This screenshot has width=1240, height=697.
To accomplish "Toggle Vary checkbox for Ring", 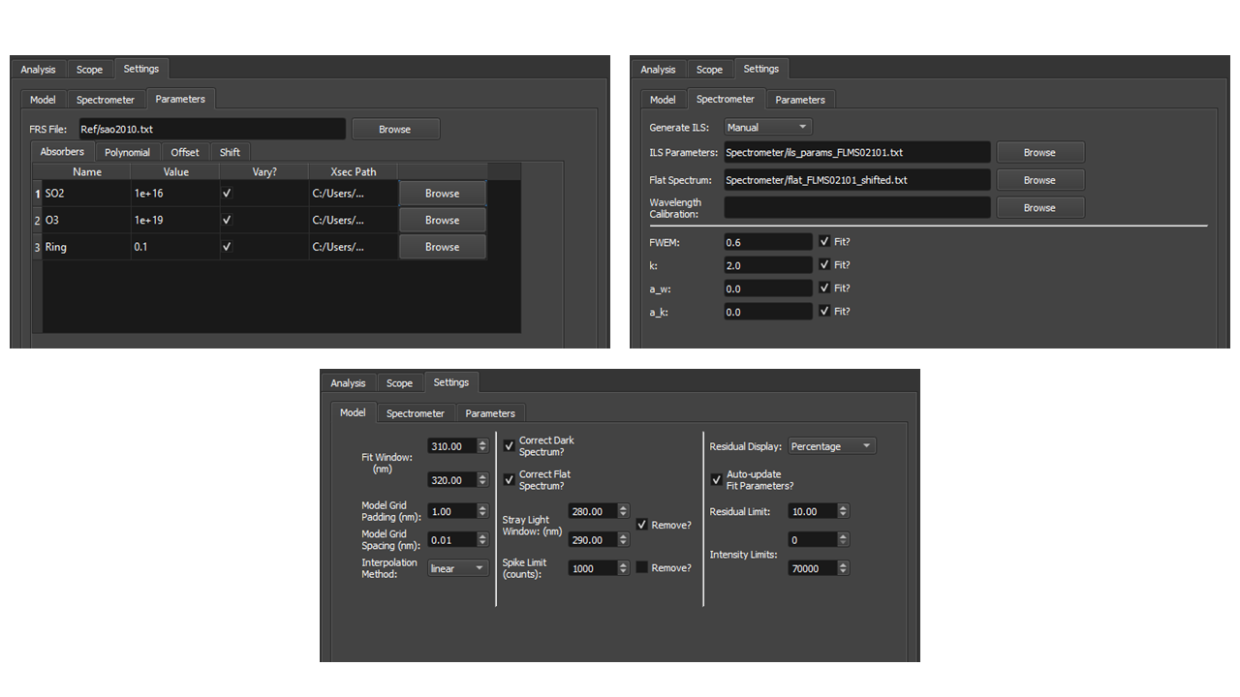I will [x=227, y=247].
